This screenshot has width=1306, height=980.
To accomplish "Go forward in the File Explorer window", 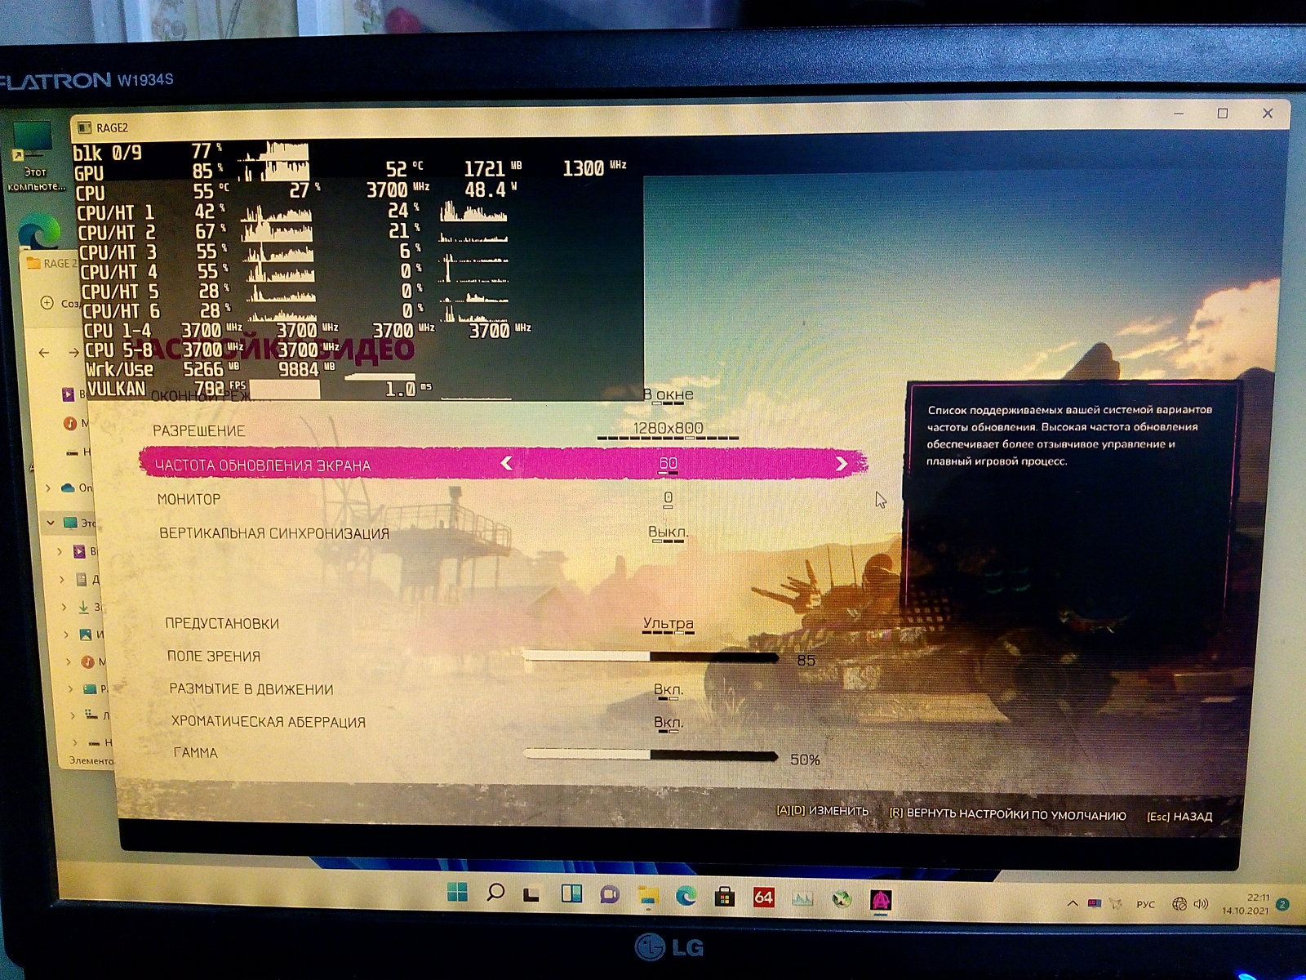I will (73, 353).
